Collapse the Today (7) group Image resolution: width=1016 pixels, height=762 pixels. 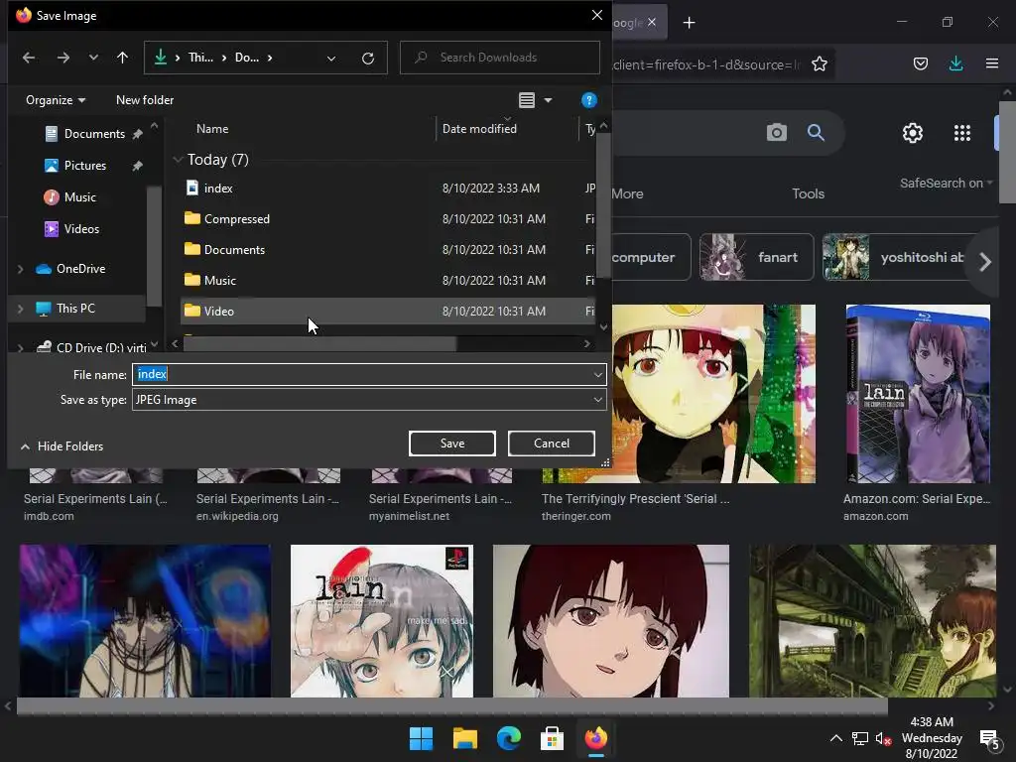point(178,160)
